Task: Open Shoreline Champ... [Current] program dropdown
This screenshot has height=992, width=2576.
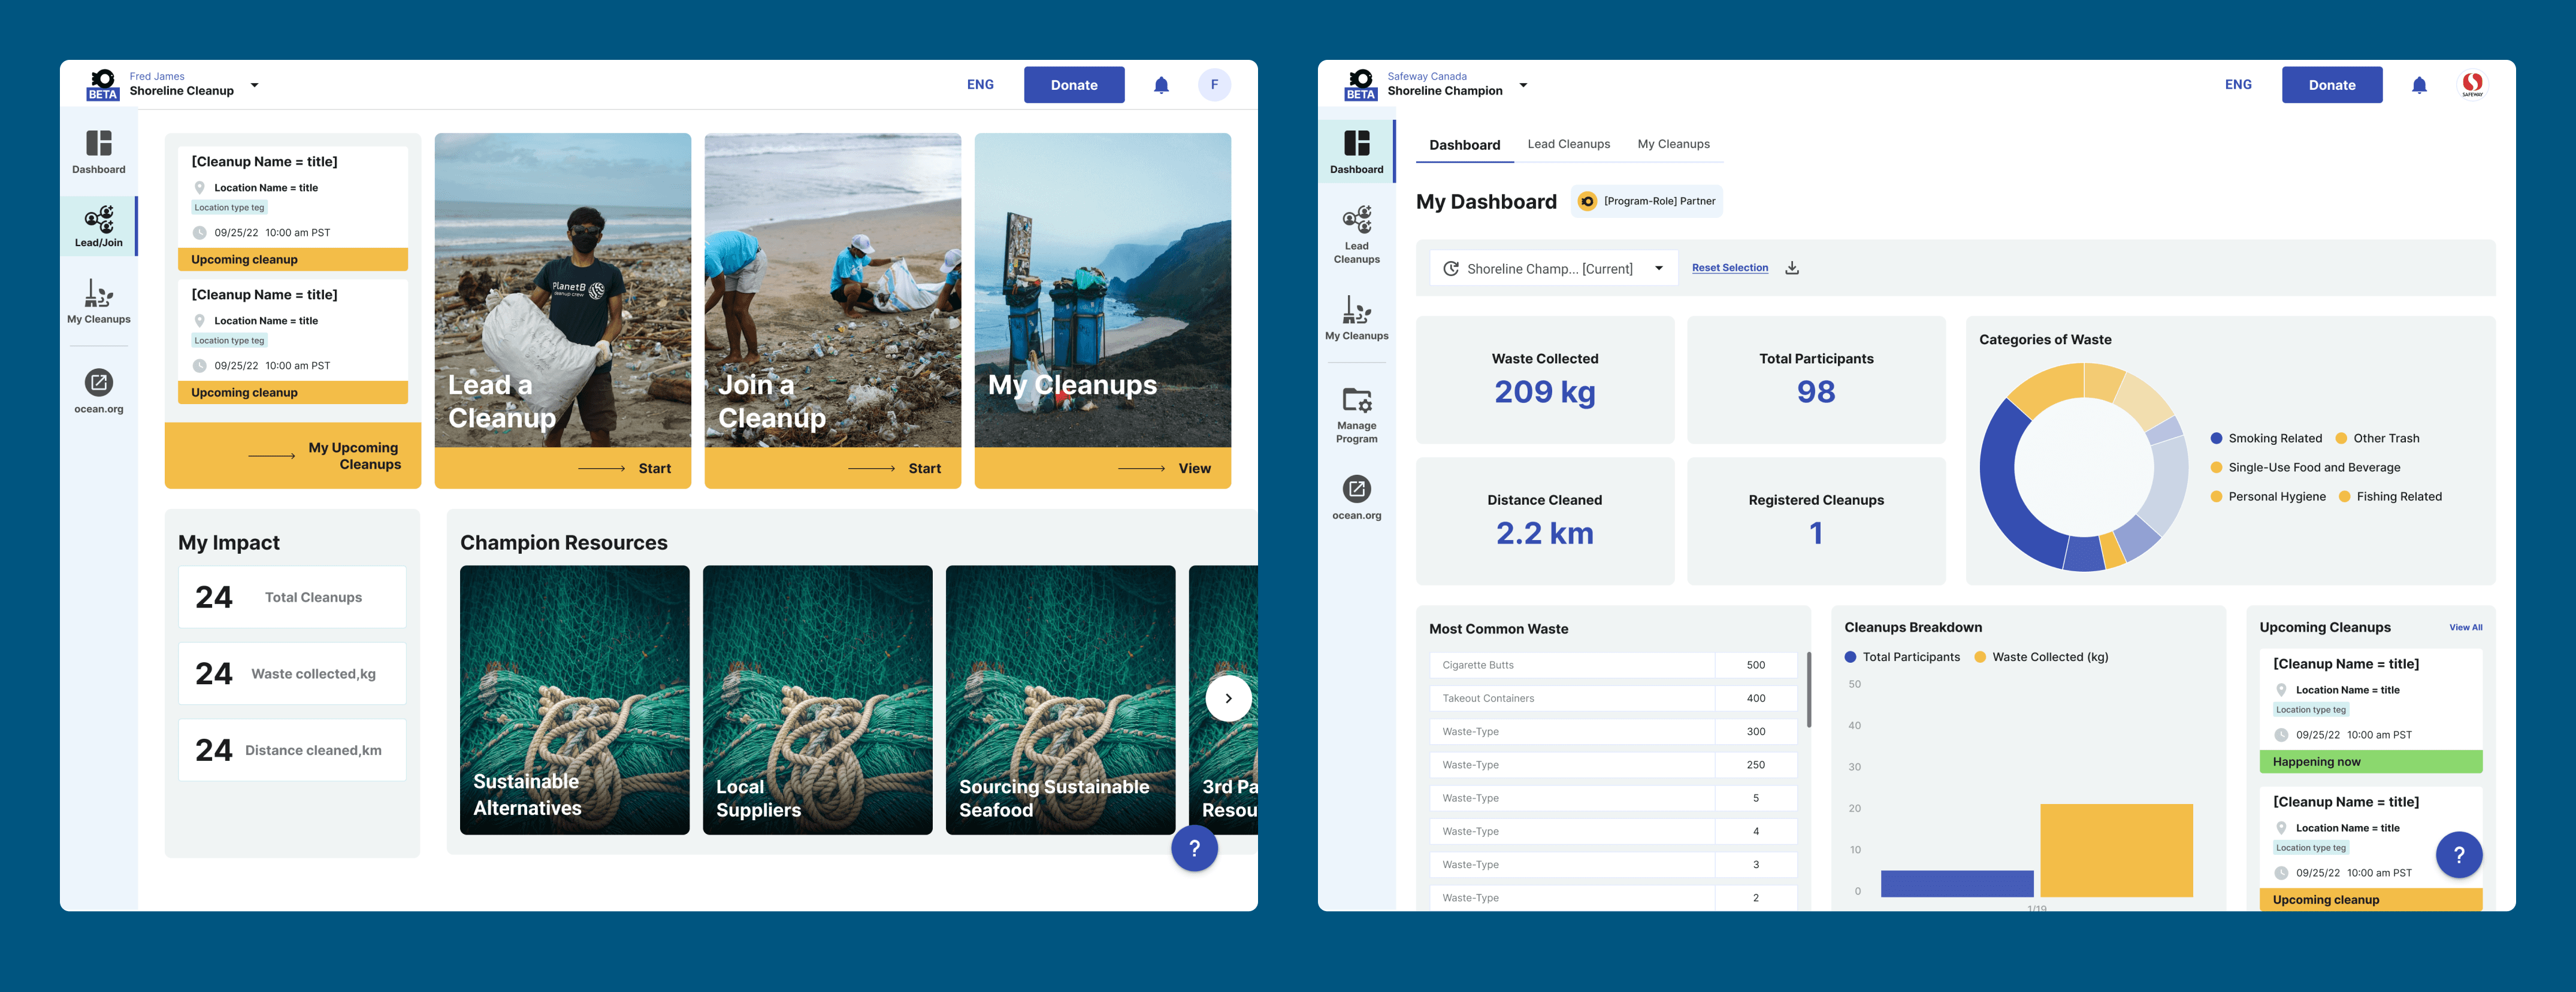Action: (1554, 268)
